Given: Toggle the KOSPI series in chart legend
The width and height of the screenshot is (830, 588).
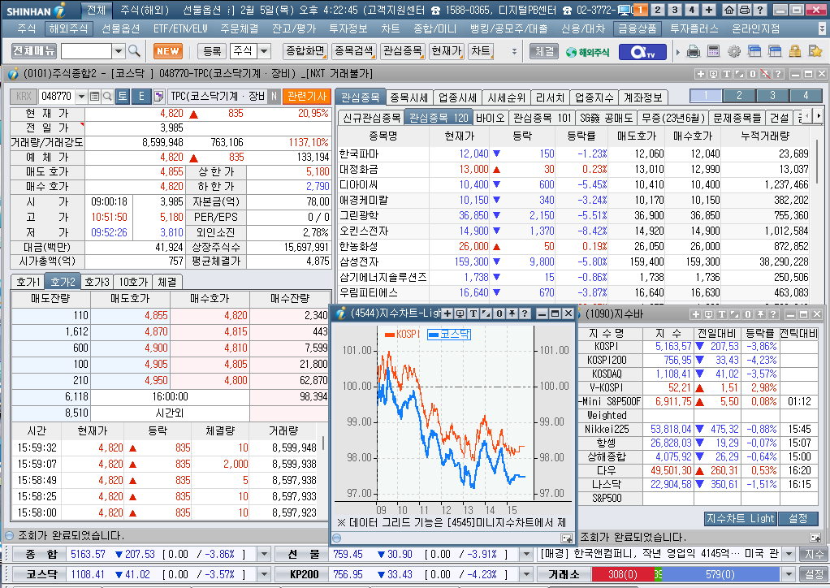Looking at the screenshot, I should coord(402,334).
